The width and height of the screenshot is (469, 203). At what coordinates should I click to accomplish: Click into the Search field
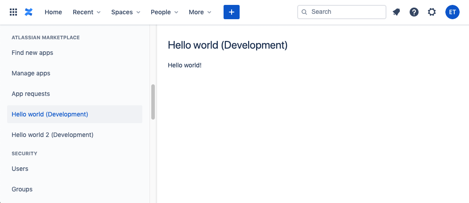(341, 12)
